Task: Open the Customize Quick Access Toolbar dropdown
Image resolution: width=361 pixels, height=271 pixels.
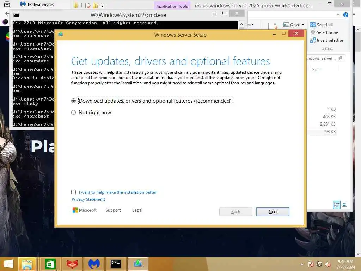Action: [102, 6]
